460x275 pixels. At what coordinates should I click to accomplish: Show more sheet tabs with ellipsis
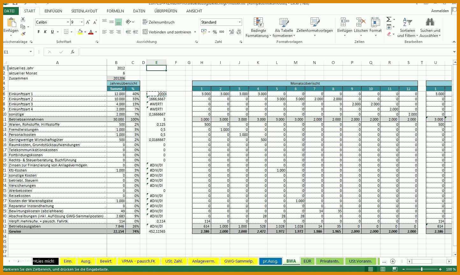pos(384,261)
